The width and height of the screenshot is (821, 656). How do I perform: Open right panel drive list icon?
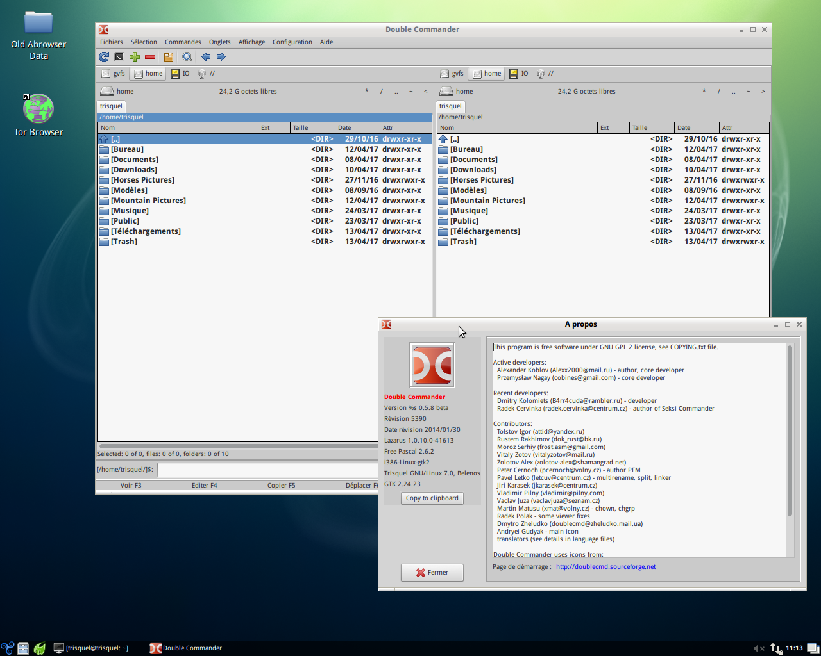(x=446, y=91)
